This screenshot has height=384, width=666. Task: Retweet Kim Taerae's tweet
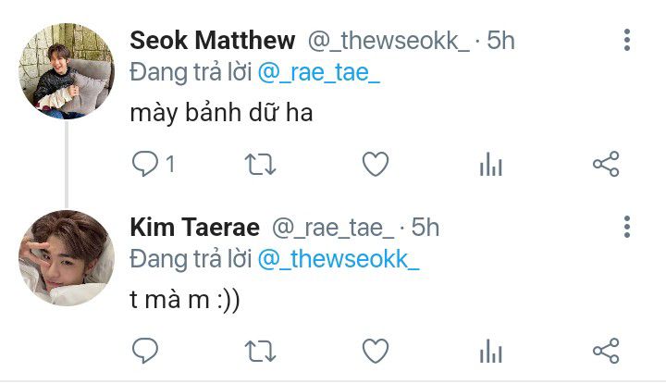click(x=260, y=352)
